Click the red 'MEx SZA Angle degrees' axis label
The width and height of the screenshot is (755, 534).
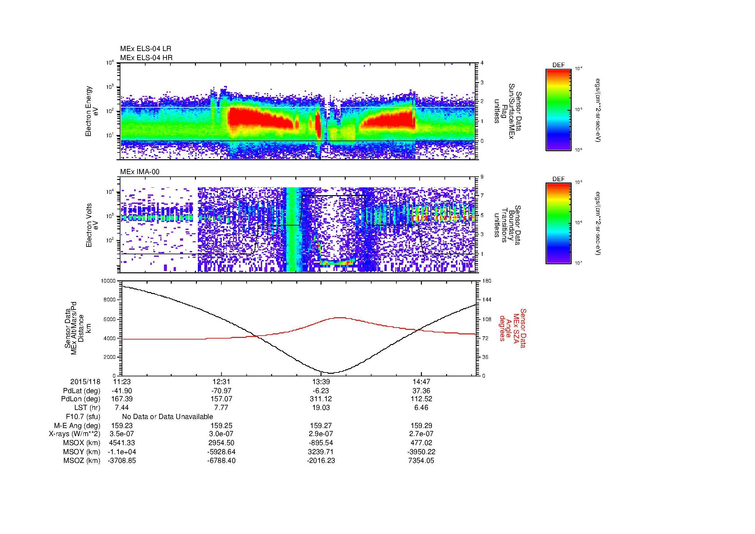coord(513,328)
